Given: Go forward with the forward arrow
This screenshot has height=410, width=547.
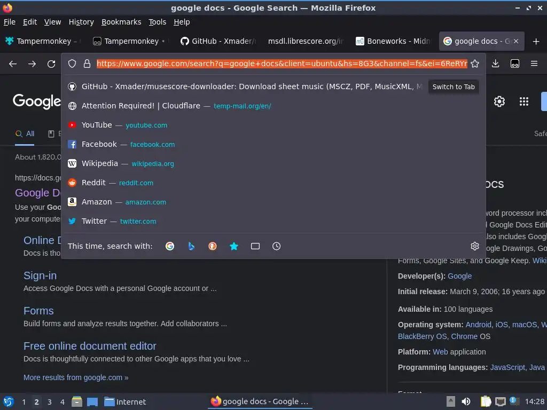Looking at the screenshot, I should coord(32,64).
